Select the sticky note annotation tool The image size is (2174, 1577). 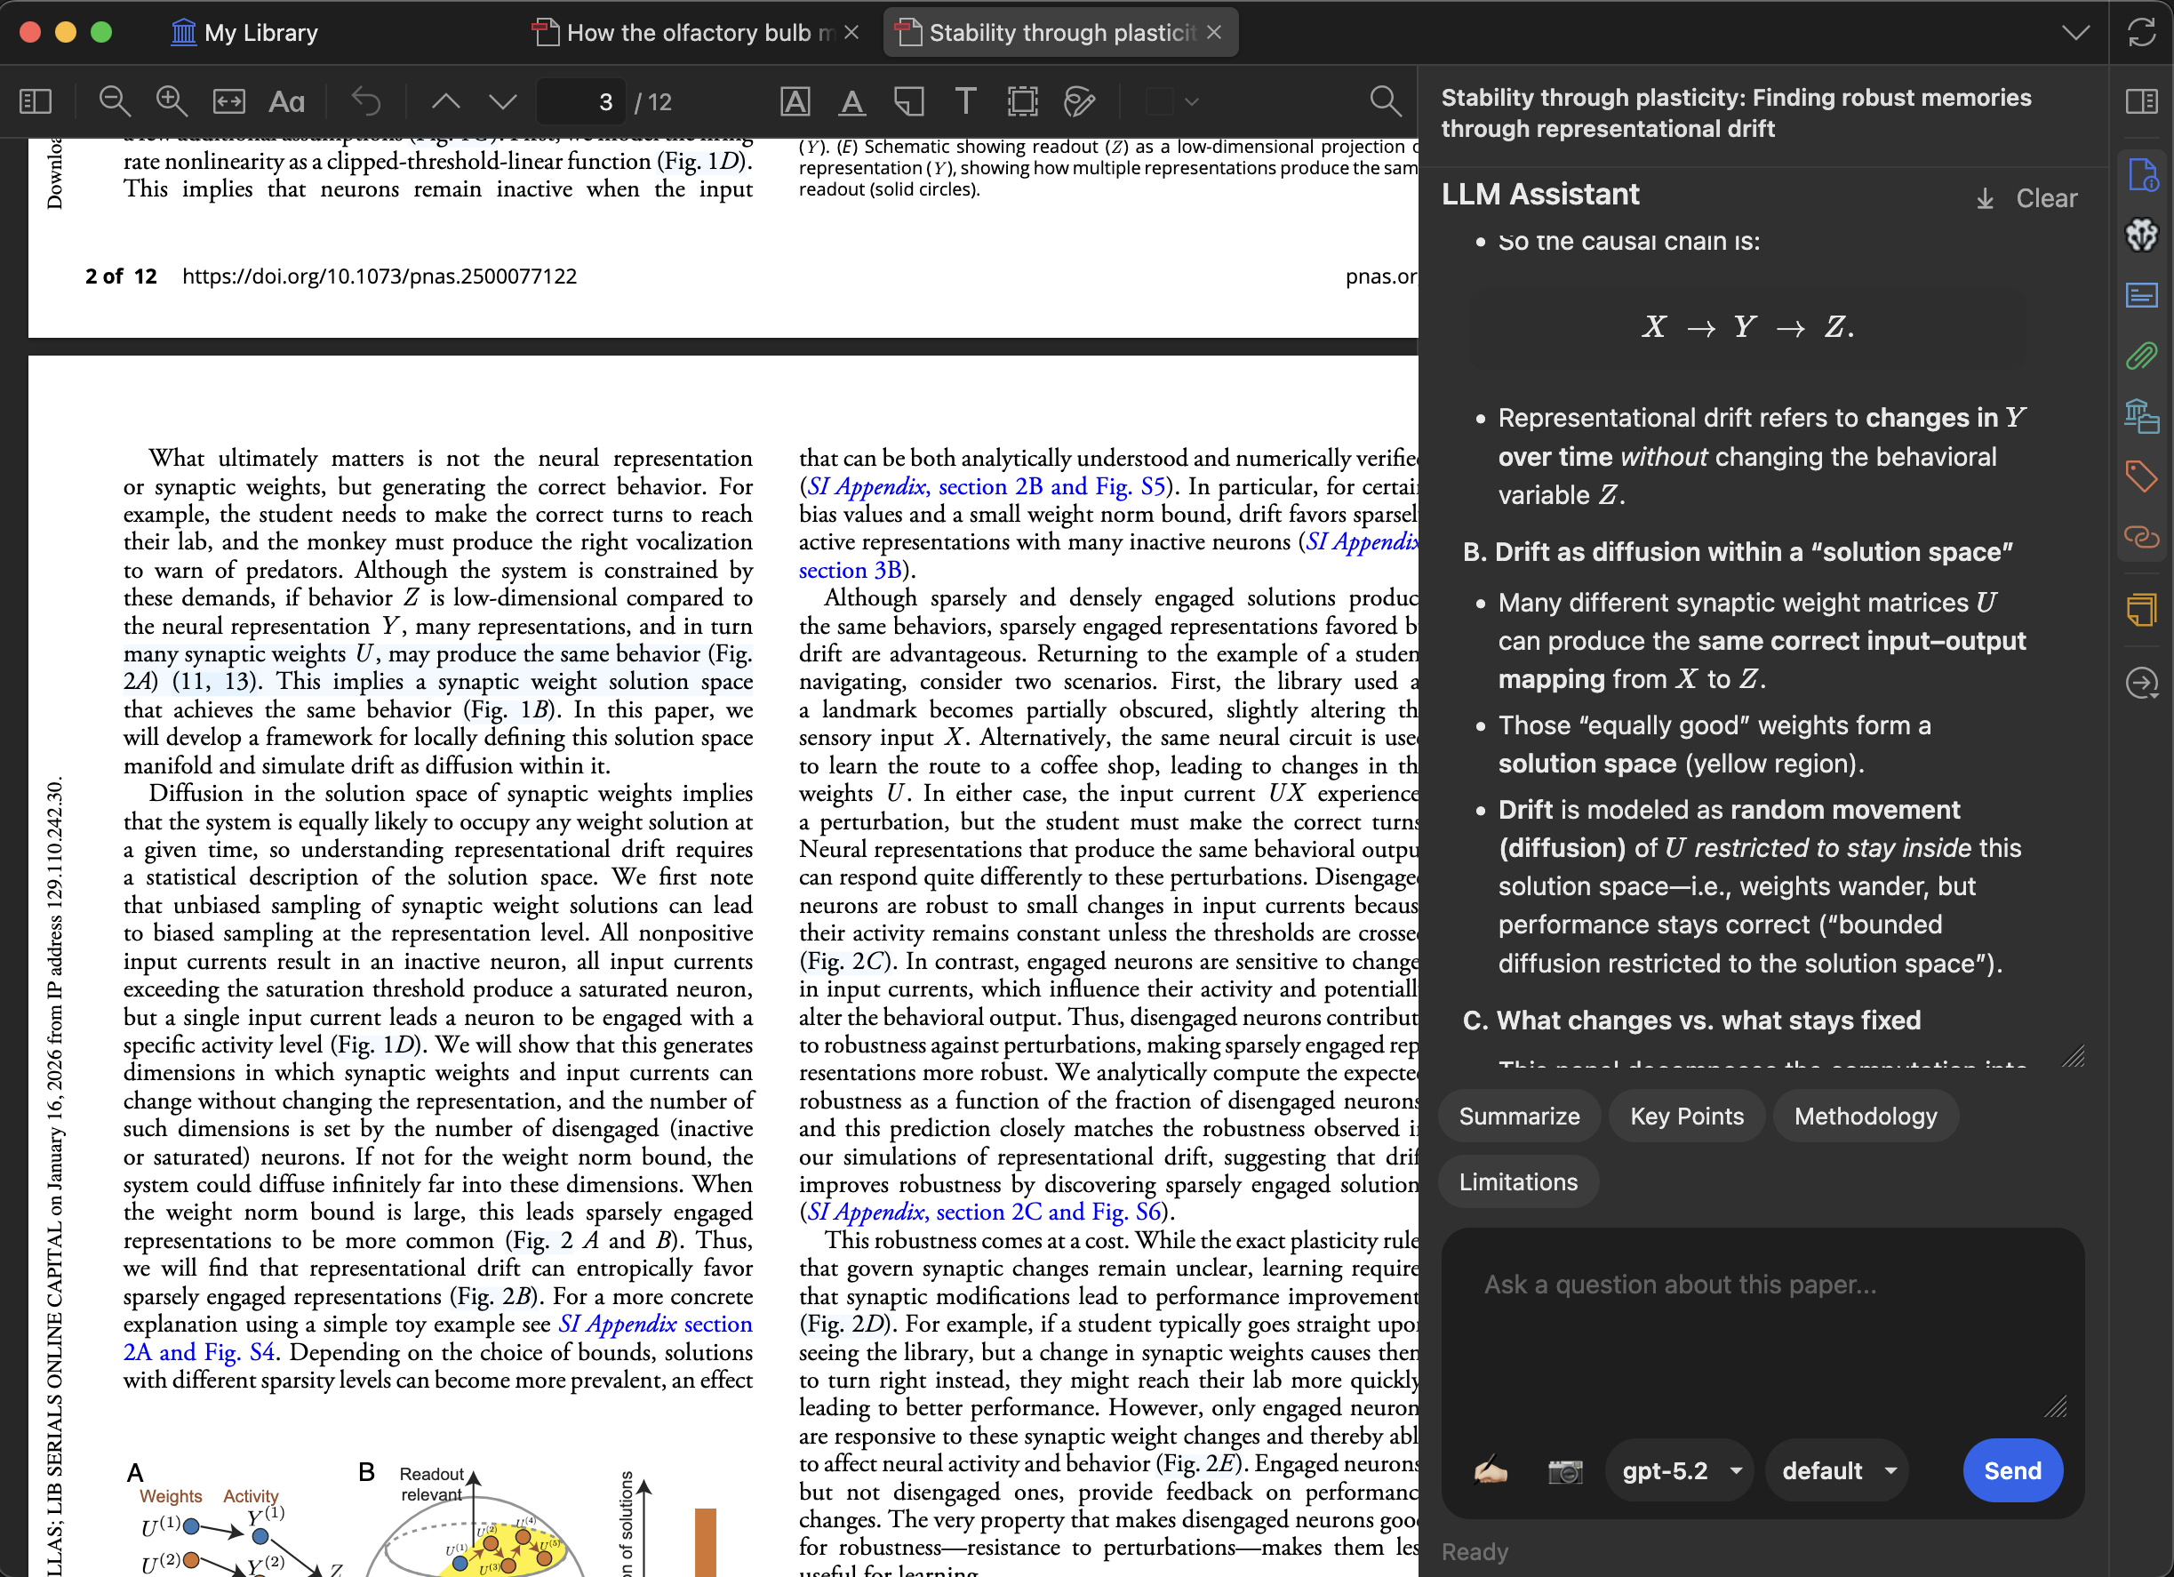[x=907, y=101]
